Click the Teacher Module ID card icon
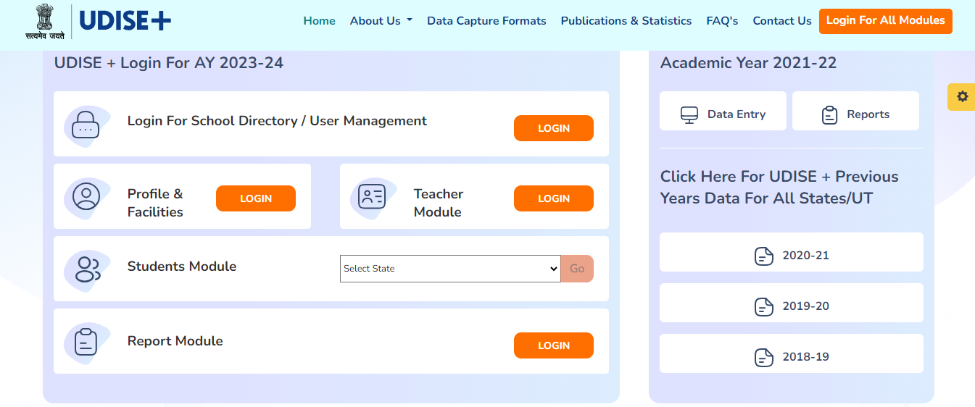Image resolution: width=975 pixels, height=407 pixels. 372,196
